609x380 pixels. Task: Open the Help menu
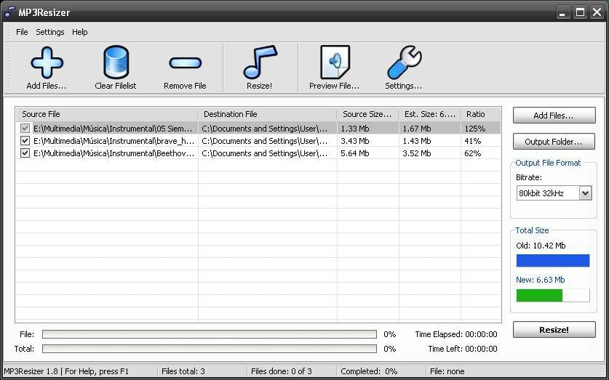click(79, 32)
